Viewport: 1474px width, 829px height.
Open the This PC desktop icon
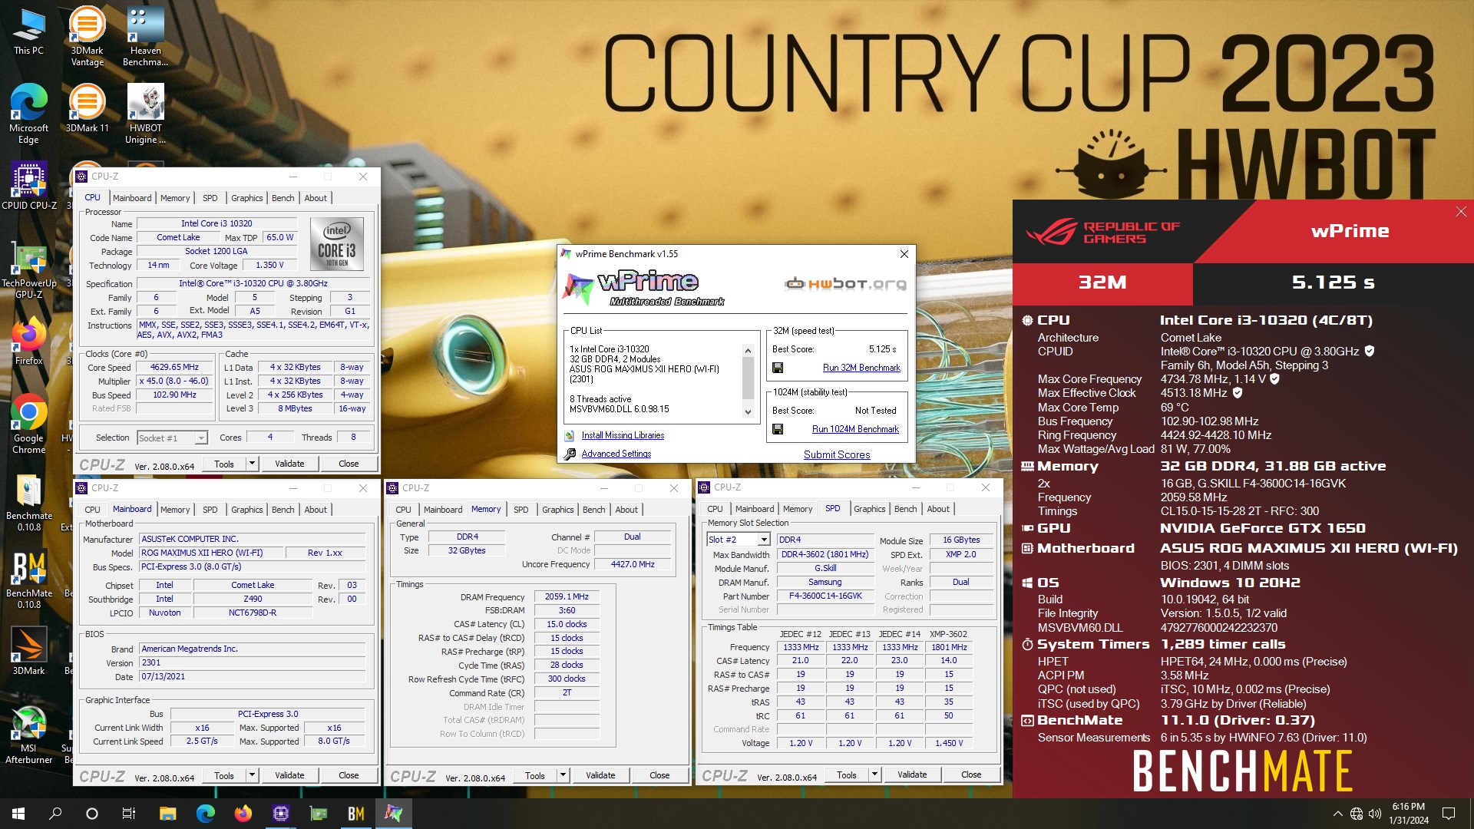click(x=28, y=32)
